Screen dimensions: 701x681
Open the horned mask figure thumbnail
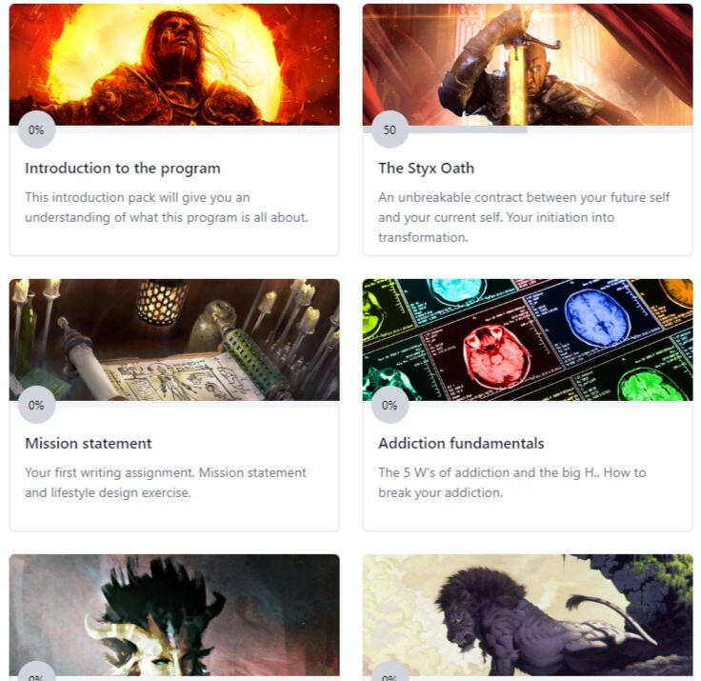click(174, 615)
